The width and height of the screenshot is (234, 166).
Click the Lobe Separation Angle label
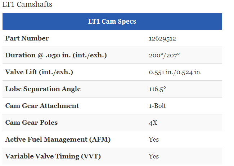[x=43, y=89]
